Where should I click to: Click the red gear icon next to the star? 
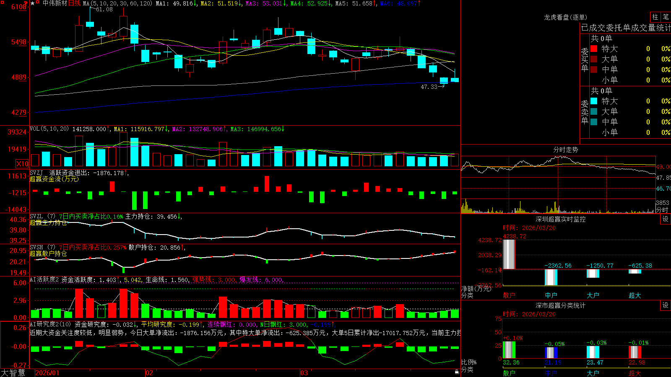click(x=38, y=3)
